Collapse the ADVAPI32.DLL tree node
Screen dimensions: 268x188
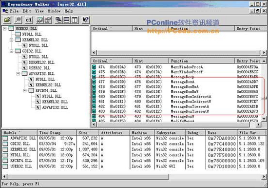click(18, 74)
